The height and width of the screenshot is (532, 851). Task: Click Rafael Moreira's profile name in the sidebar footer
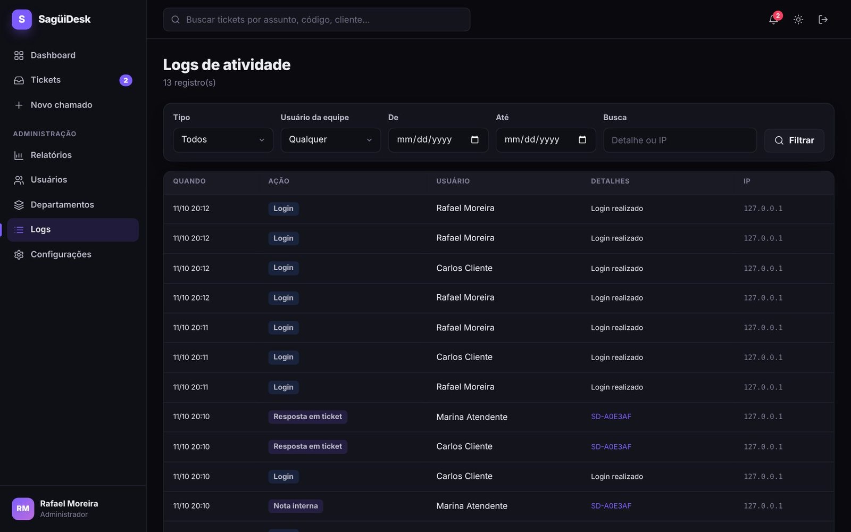pyautogui.click(x=69, y=504)
